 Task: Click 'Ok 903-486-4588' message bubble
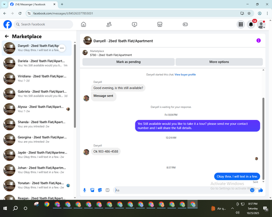[106, 151]
